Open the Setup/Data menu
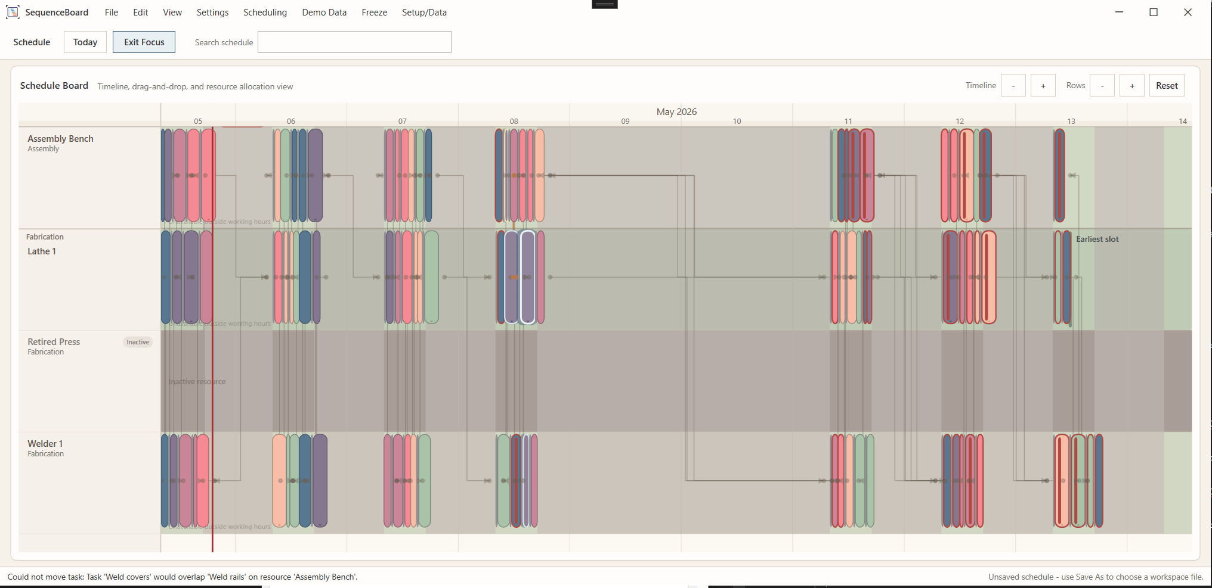Viewport: 1212px width, 588px height. coord(424,13)
